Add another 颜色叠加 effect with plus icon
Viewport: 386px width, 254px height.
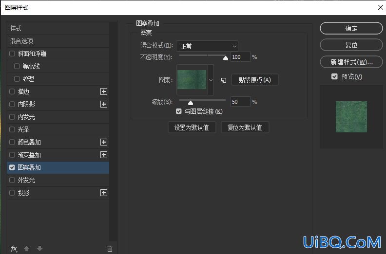pos(104,142)
